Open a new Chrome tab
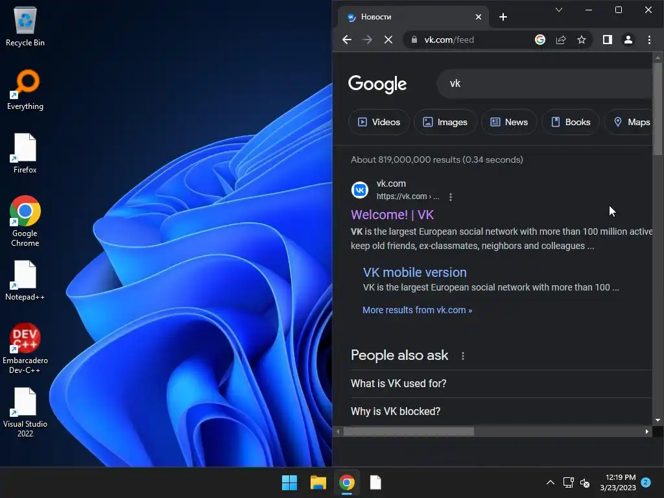This screenshot has height=498, width=664. [x=503, y=17]
